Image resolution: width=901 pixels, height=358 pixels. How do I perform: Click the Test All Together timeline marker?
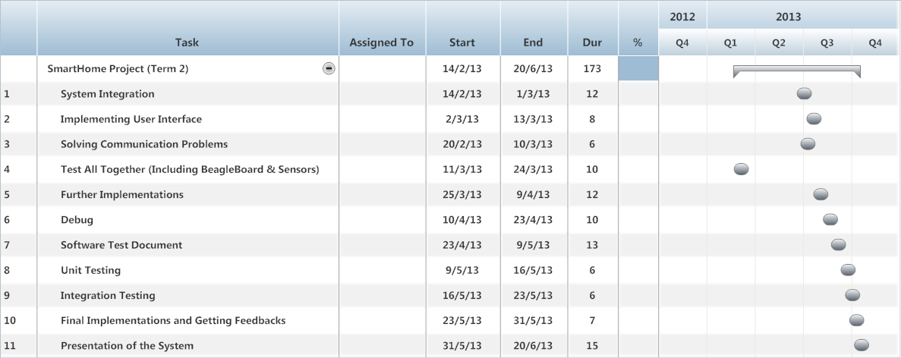click(x=742, y=169)
